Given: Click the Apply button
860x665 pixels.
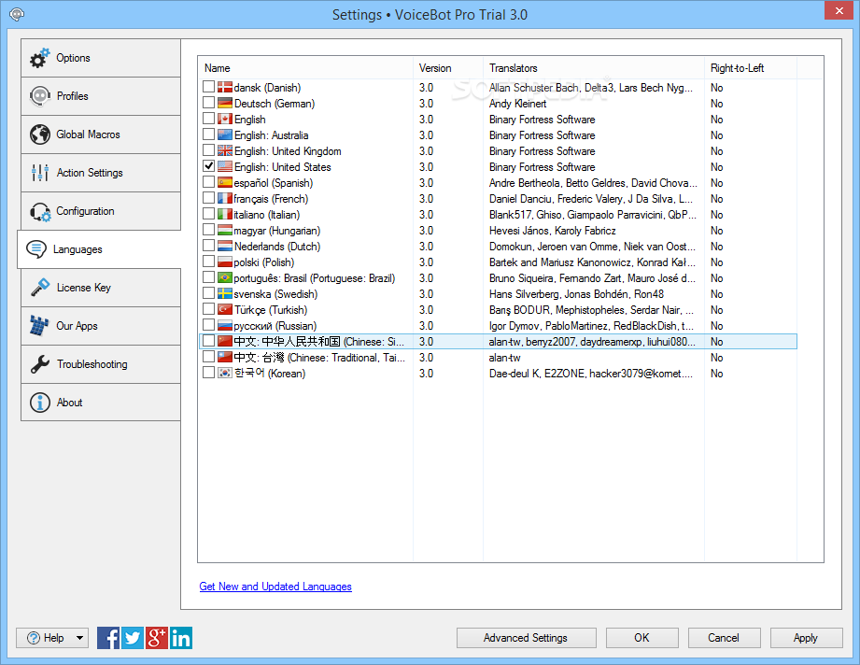Looking at the screenshot, I should [x=806, y=638].
